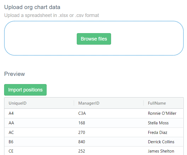Select the FullName column header
This screenshot has width=187, height=155.
[x=157, y=103]
